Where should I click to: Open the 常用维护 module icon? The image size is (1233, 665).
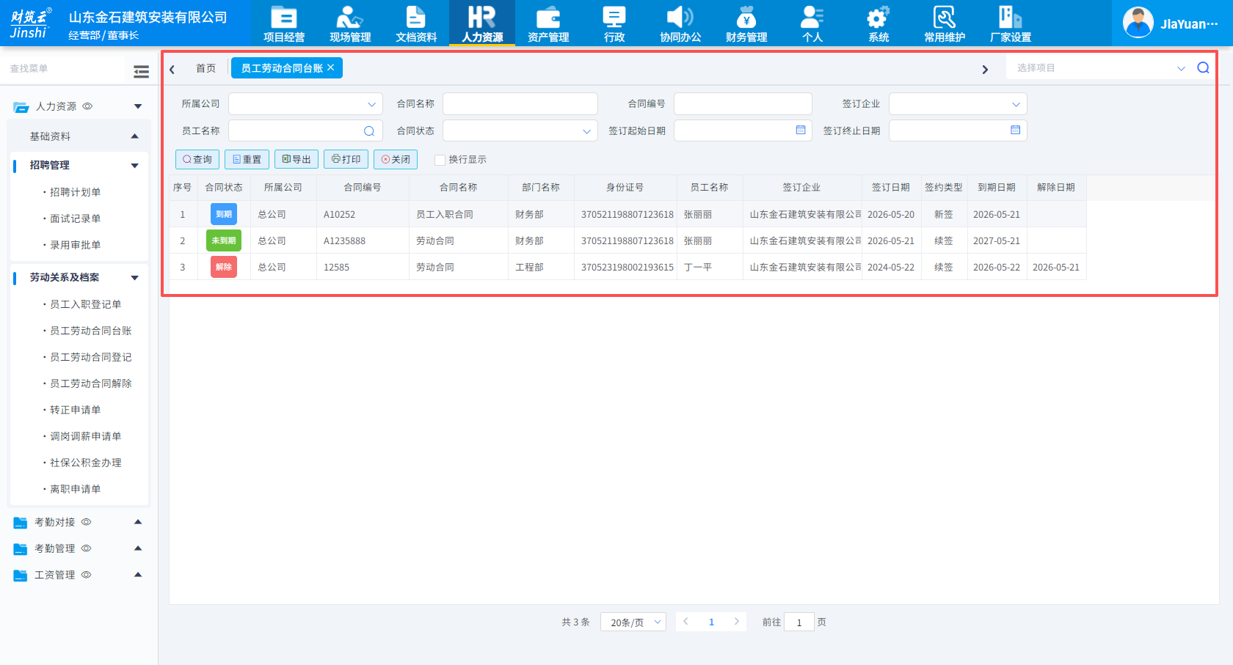click(x=944, y=17)
